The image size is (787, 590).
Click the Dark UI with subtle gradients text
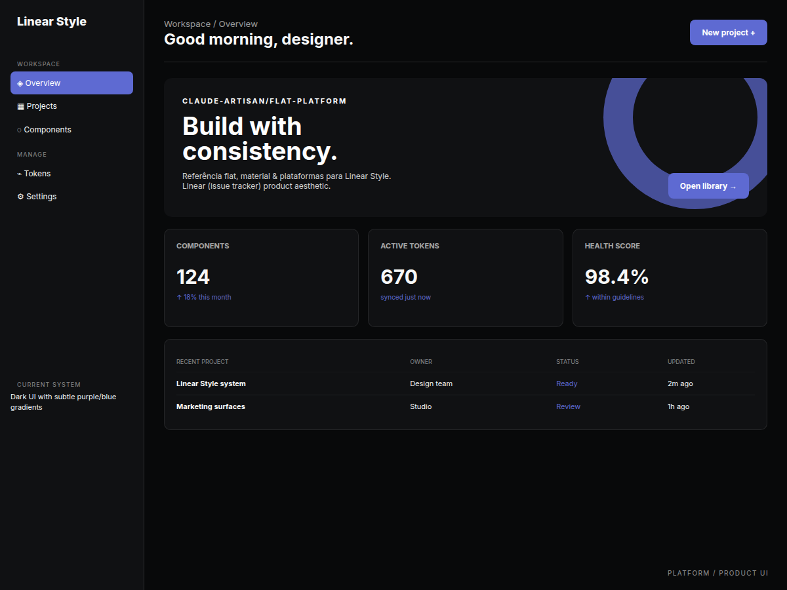pos(64,402)
